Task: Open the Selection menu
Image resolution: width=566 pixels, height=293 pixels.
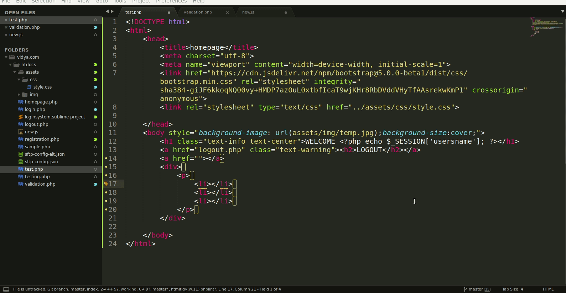Action: point(43,1)
